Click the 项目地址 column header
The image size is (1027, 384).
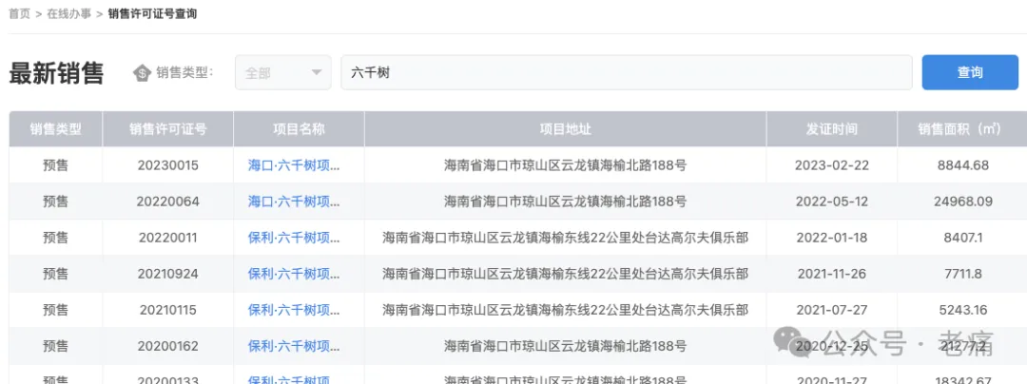click(565, 129)
